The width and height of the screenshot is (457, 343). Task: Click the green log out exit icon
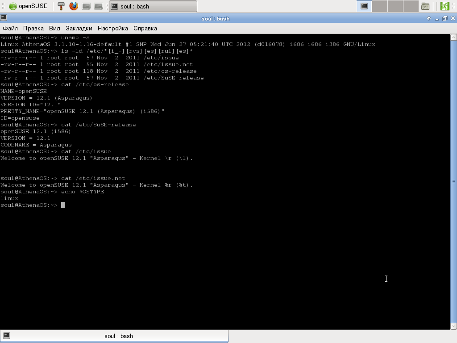tap(445, 6)
